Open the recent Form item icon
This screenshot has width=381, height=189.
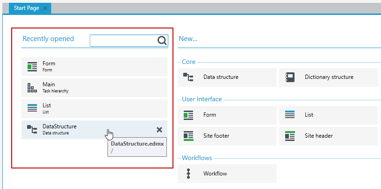click(x=32, y=67)
